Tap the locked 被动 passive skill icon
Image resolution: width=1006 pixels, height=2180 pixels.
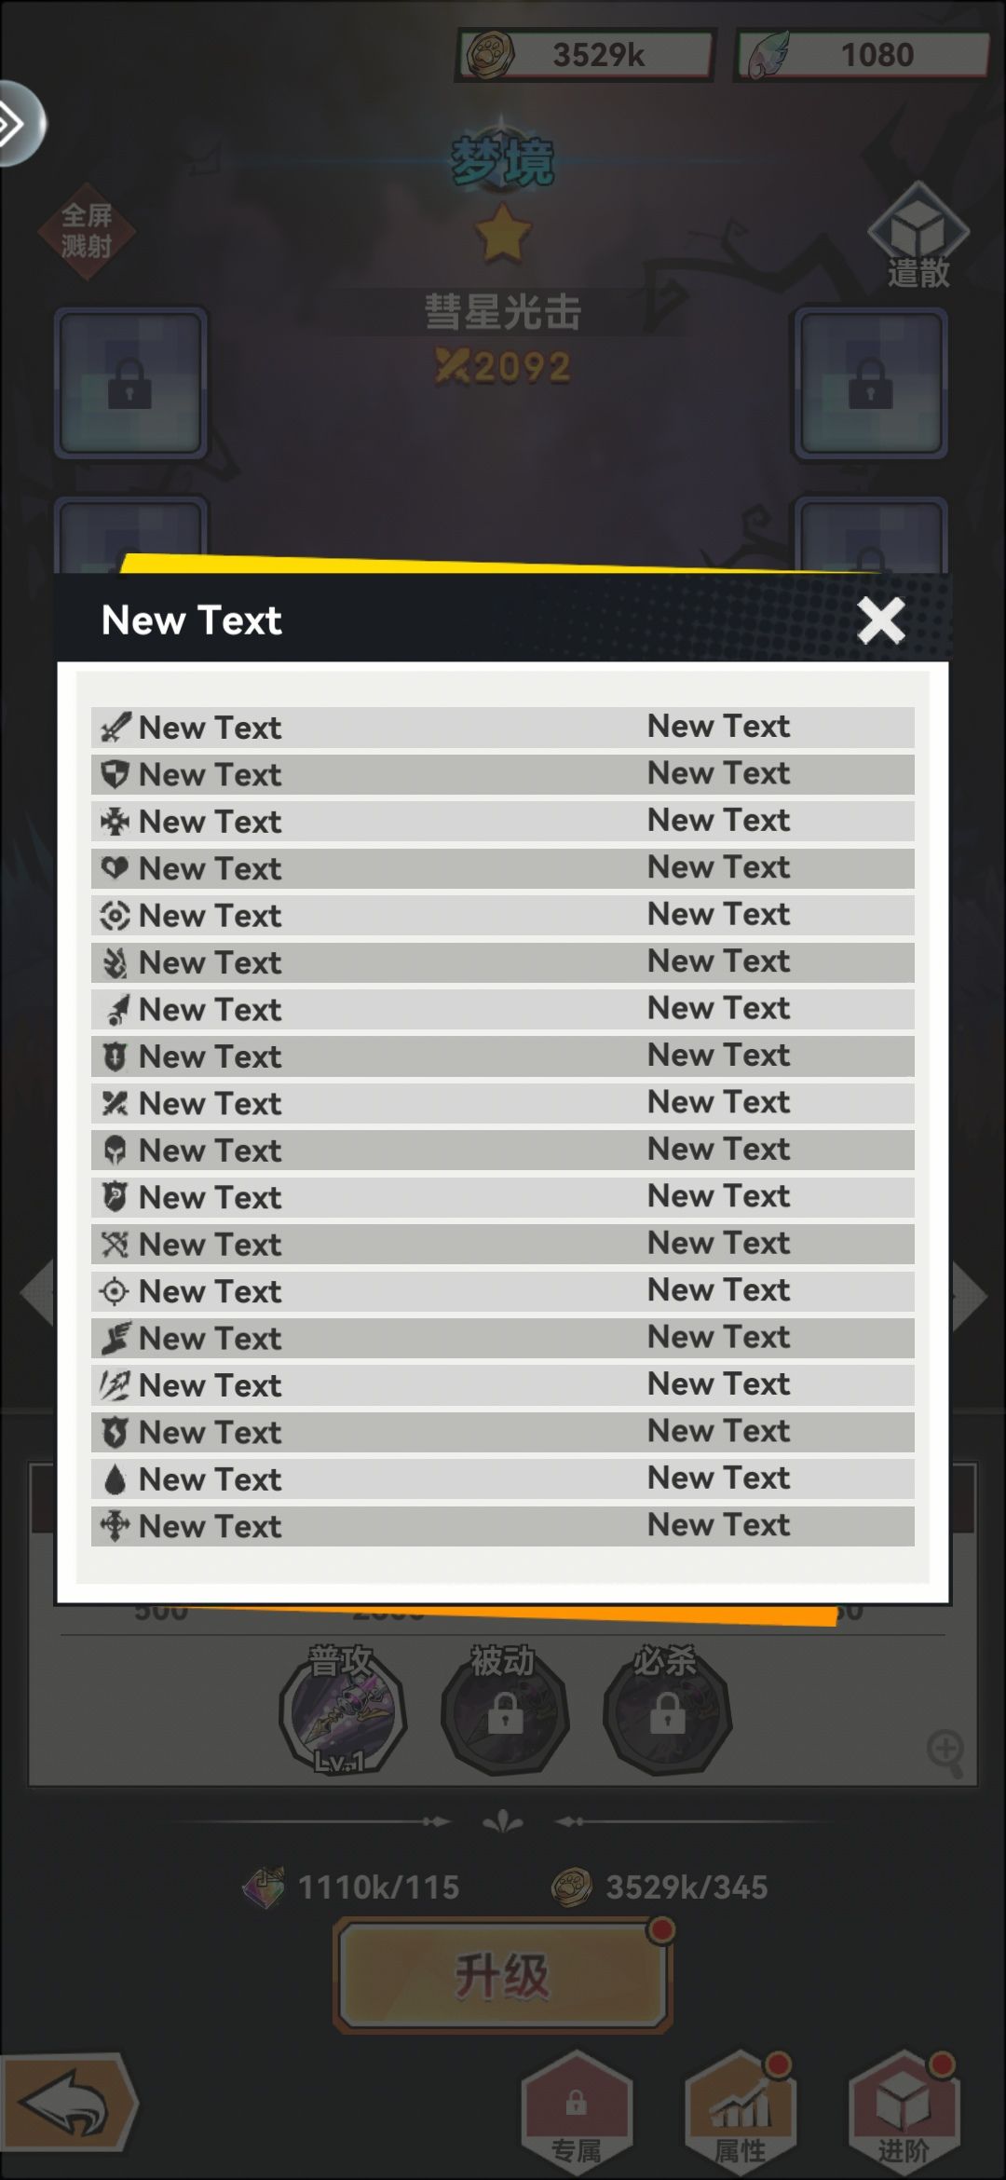pos(504,1710)
